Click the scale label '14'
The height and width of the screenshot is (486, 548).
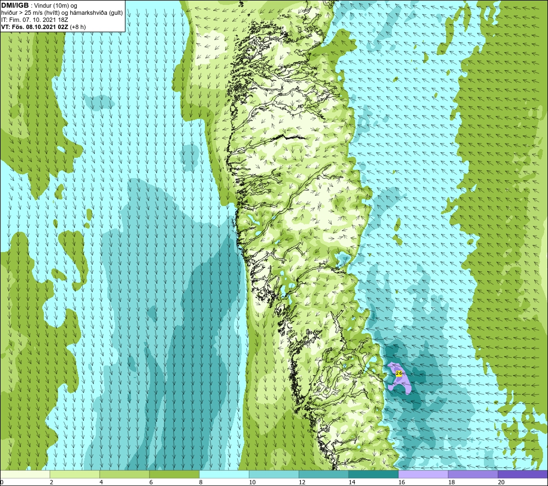click(x=352, y=482)
